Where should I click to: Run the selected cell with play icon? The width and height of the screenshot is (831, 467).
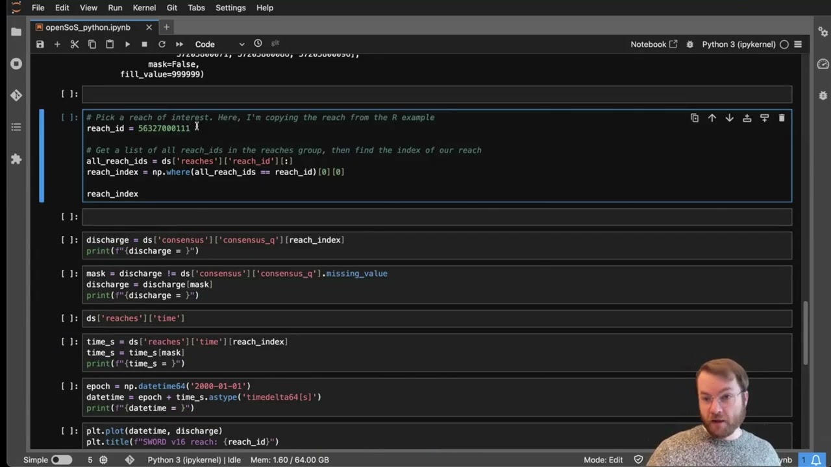(127, 44)
